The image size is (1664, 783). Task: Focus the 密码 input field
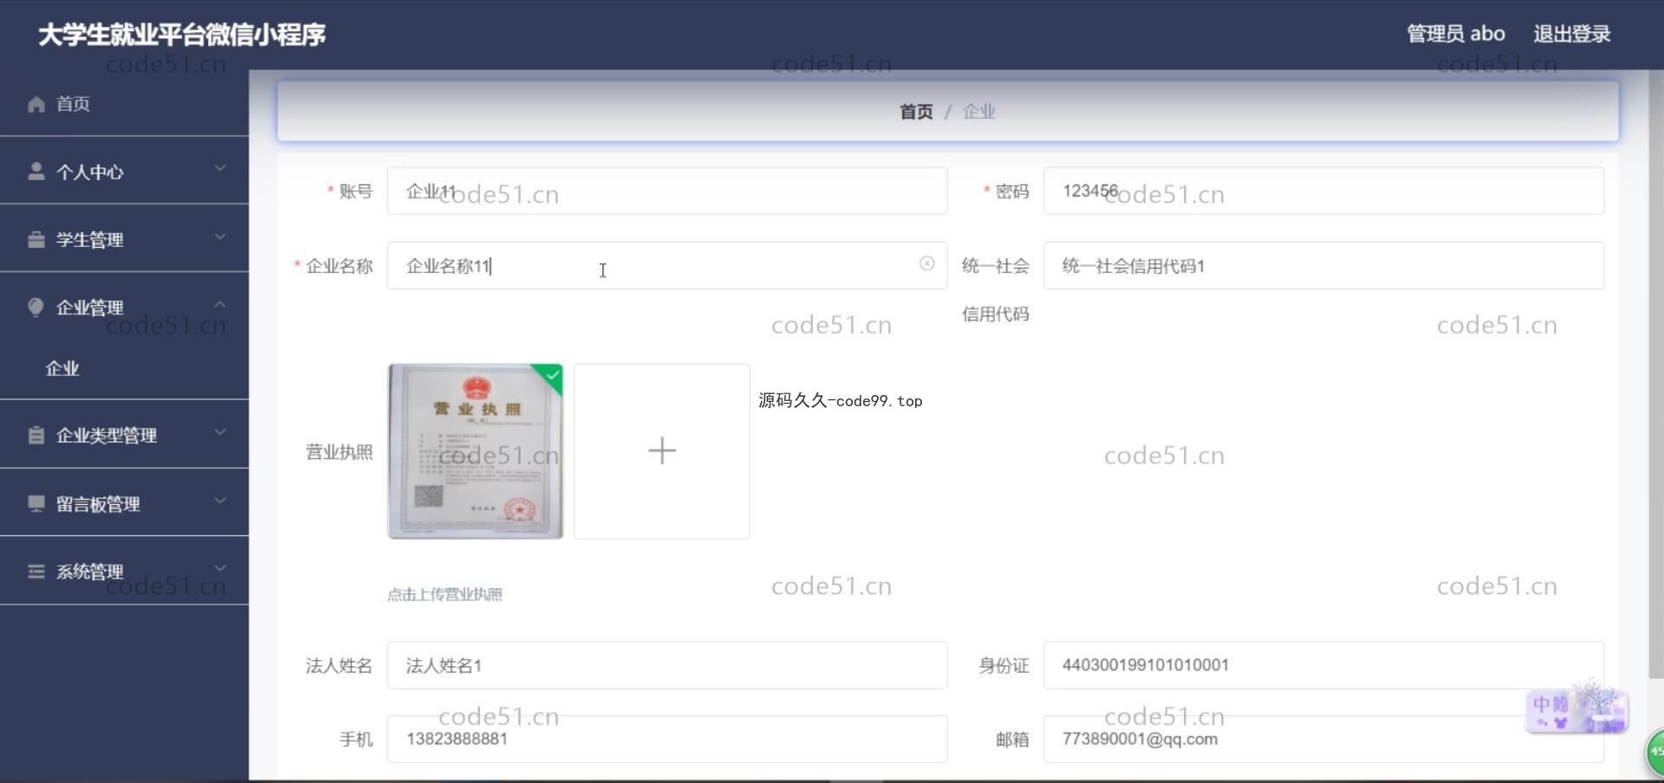click(x=1323, y=191)
